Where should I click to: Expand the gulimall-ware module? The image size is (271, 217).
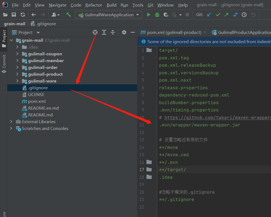(17, 81)
